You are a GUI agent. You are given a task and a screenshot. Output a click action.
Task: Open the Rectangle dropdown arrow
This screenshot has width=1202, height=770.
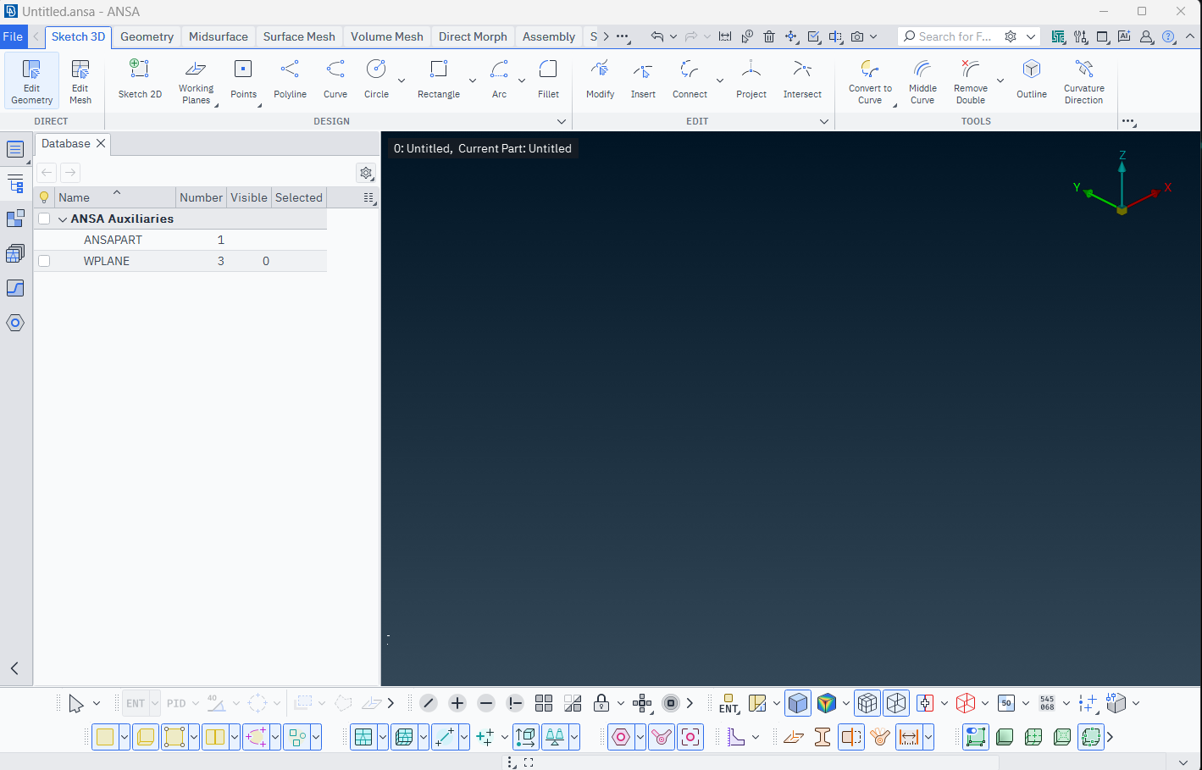473,81
